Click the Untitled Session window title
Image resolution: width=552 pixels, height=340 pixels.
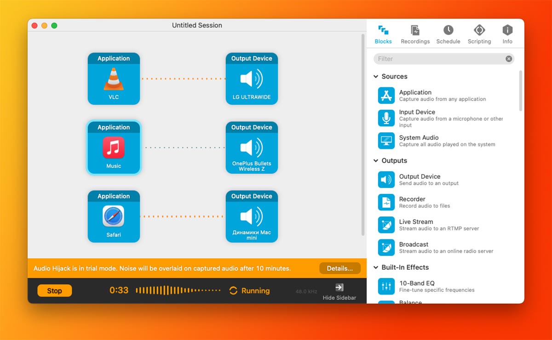pyautogui.click(x=197, y=25)
